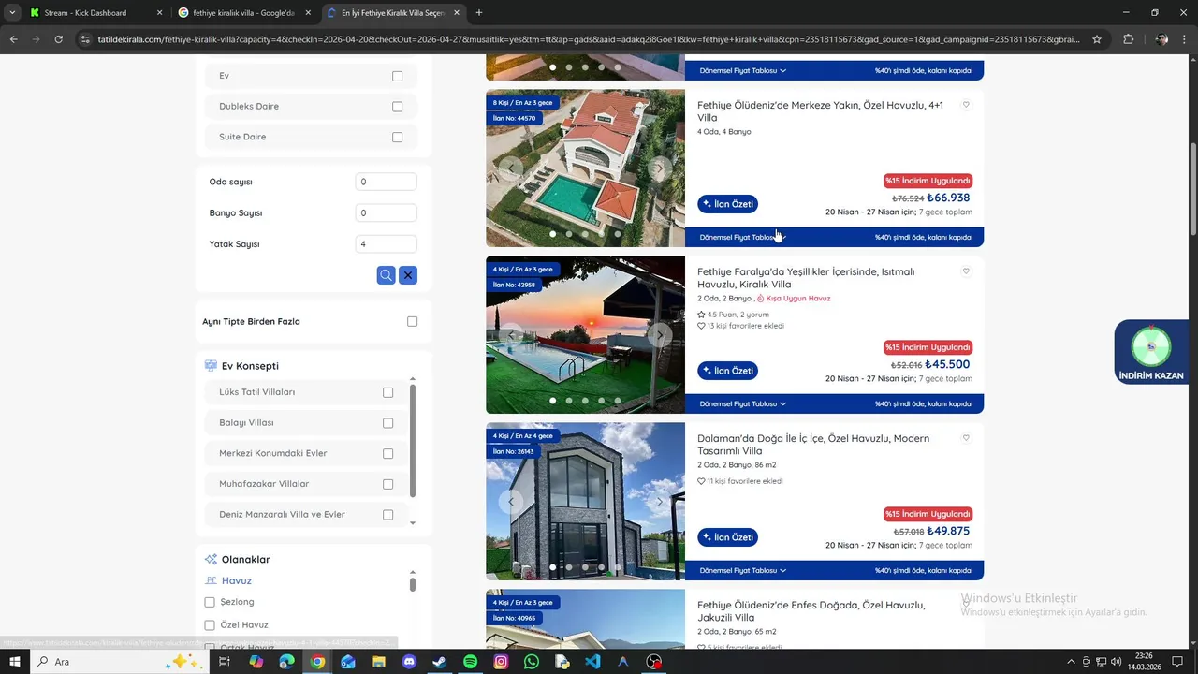Open Fethiye Ölüdeniz'de Enfes Doğada Jakuzili listing

811,611
